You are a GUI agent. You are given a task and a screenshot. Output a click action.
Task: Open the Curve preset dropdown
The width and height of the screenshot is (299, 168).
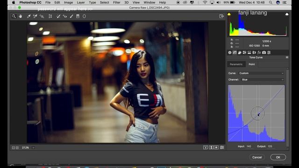pyautogui.click(x=261, y=73)
